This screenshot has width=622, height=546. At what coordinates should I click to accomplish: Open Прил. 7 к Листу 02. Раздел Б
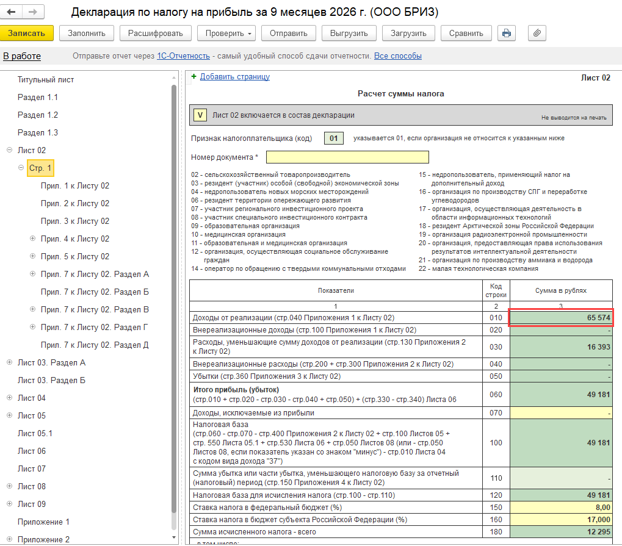click(95, 292)
